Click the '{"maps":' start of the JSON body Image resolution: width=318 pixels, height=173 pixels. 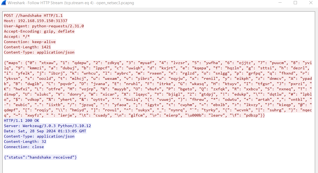point(13,63)
